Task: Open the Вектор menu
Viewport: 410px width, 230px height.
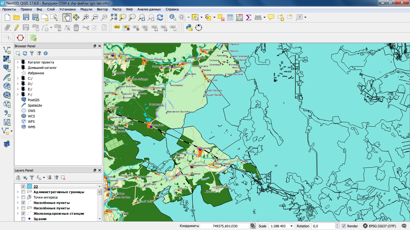Action: [x=102, y=9]
